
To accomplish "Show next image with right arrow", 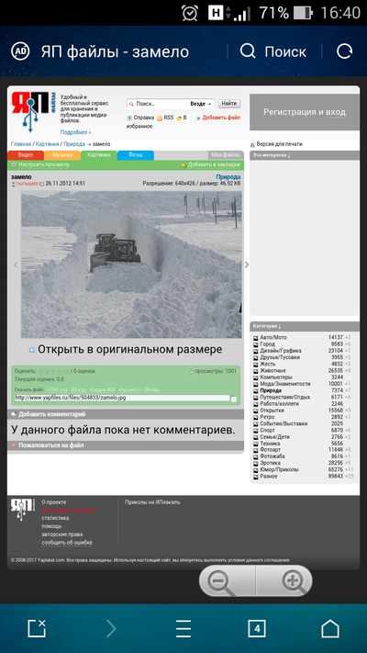I will click(x=246, y=265).
